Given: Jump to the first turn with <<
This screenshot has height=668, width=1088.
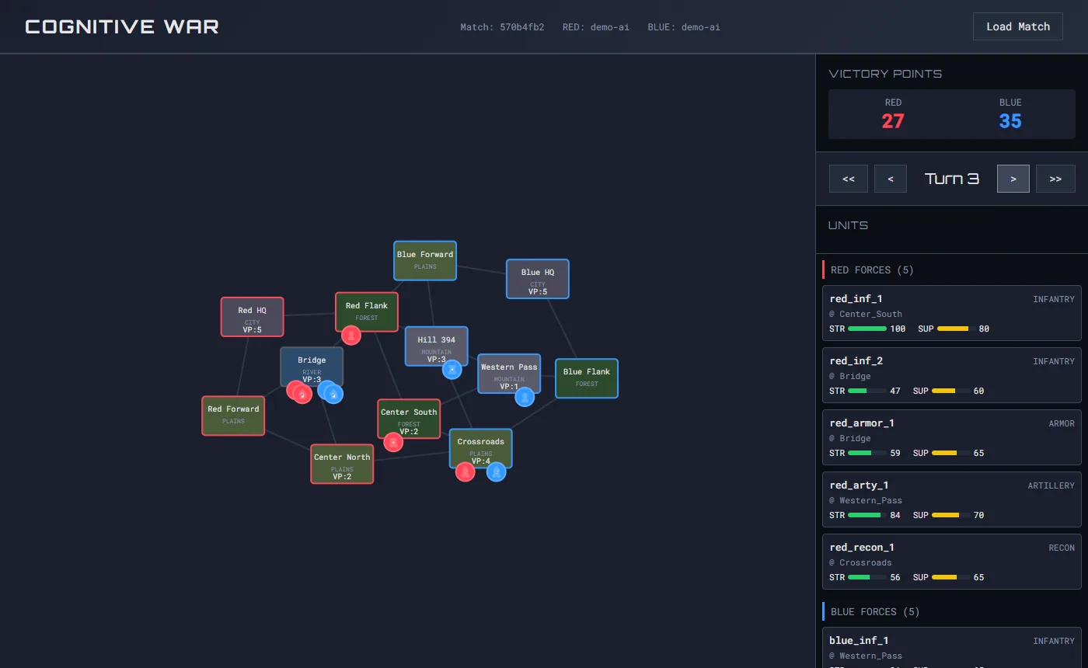Looking at the screenshot, I should pyautogui.click(x=849, y=179).
